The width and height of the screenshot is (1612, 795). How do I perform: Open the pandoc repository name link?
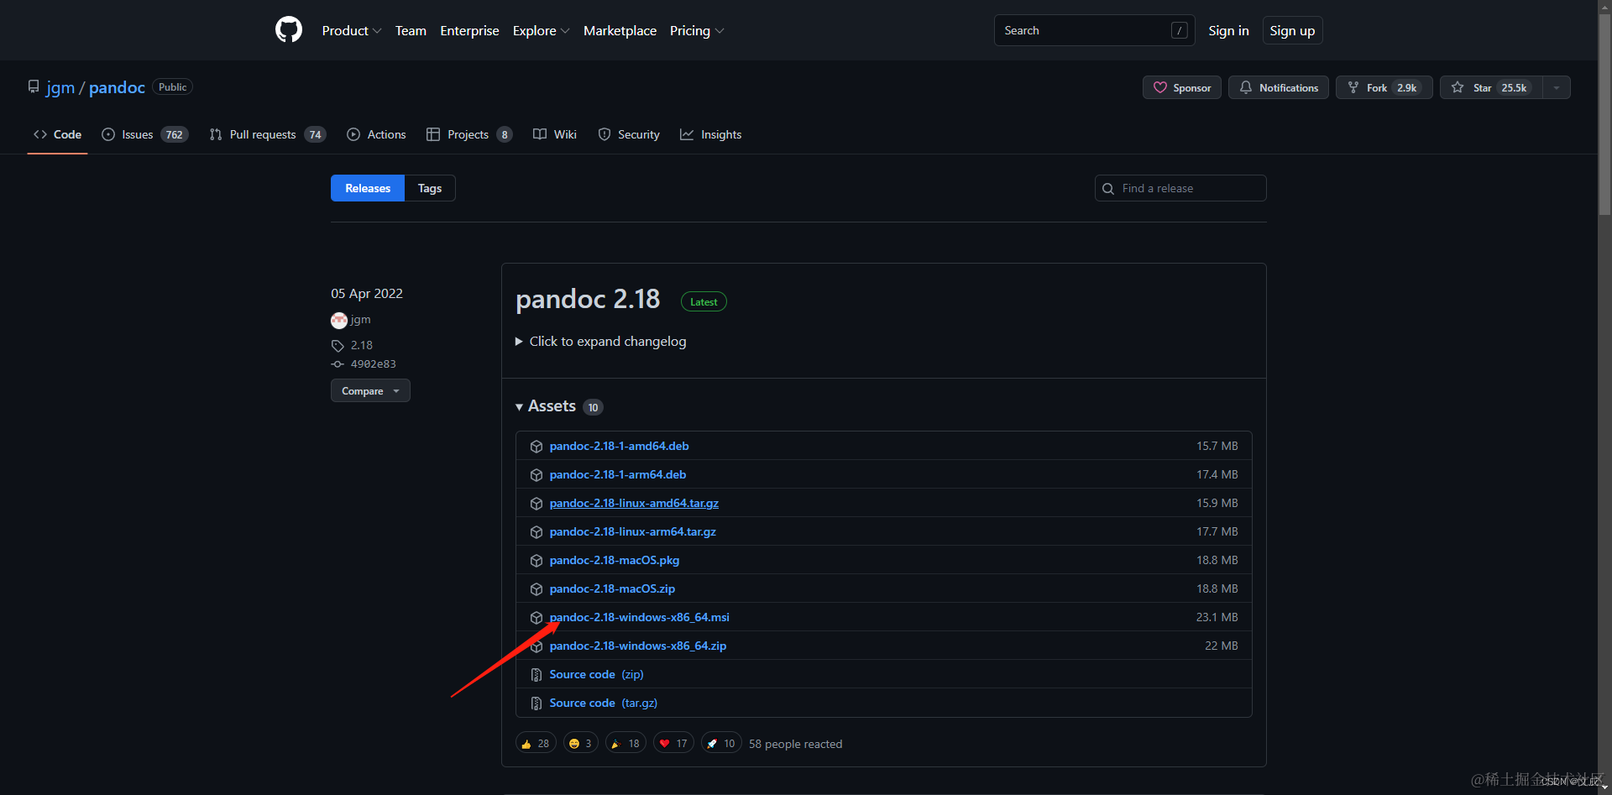[117, 87]
